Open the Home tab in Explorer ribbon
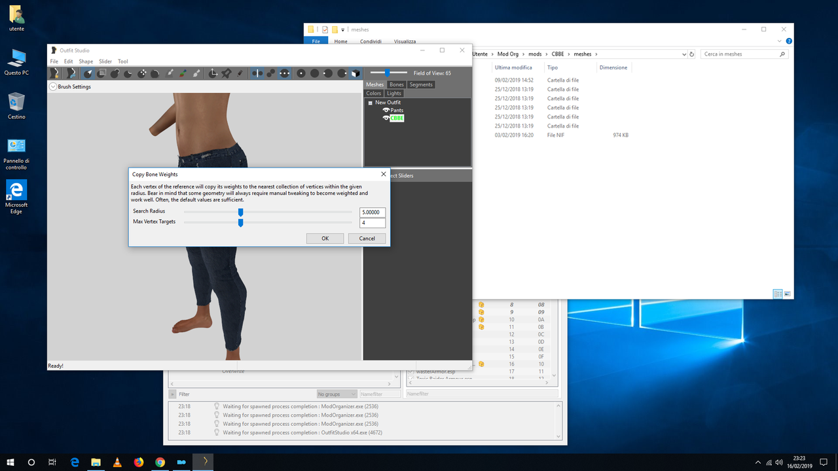The width and height of the screenshot is (838, 471). (340, 41)
